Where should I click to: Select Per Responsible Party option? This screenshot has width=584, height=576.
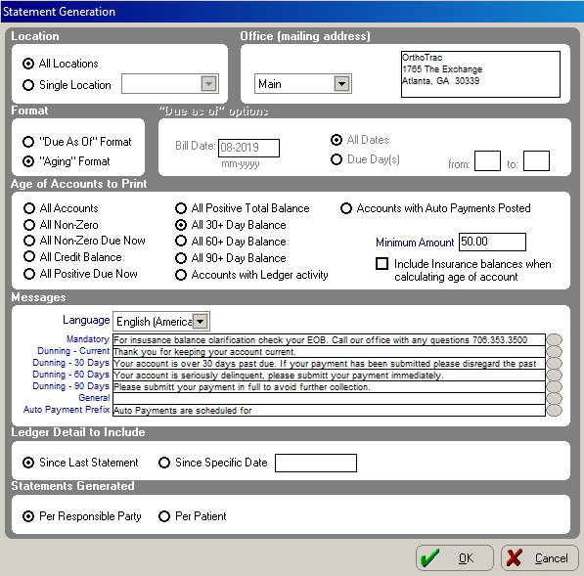pos(28,516)
